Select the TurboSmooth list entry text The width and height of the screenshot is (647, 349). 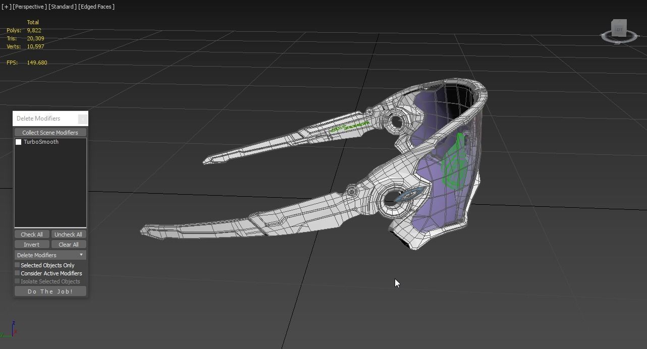[41, 142]
